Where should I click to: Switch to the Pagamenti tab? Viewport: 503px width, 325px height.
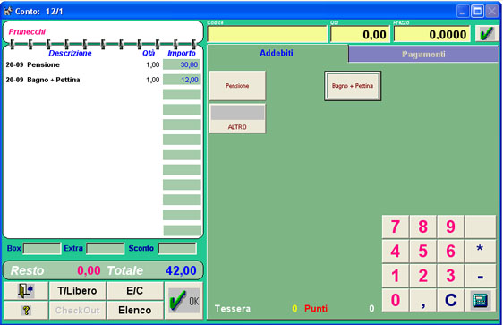(x=423, y=54)
